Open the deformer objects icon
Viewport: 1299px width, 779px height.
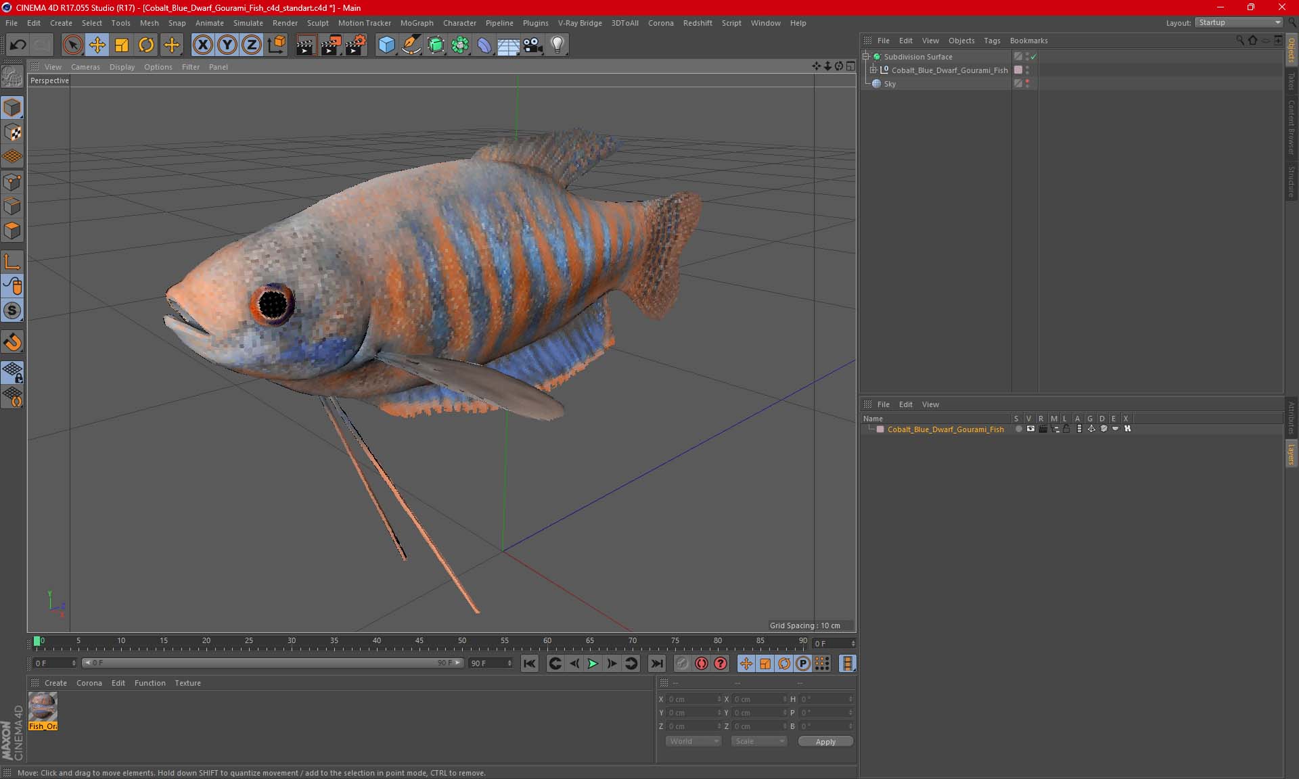484,45
